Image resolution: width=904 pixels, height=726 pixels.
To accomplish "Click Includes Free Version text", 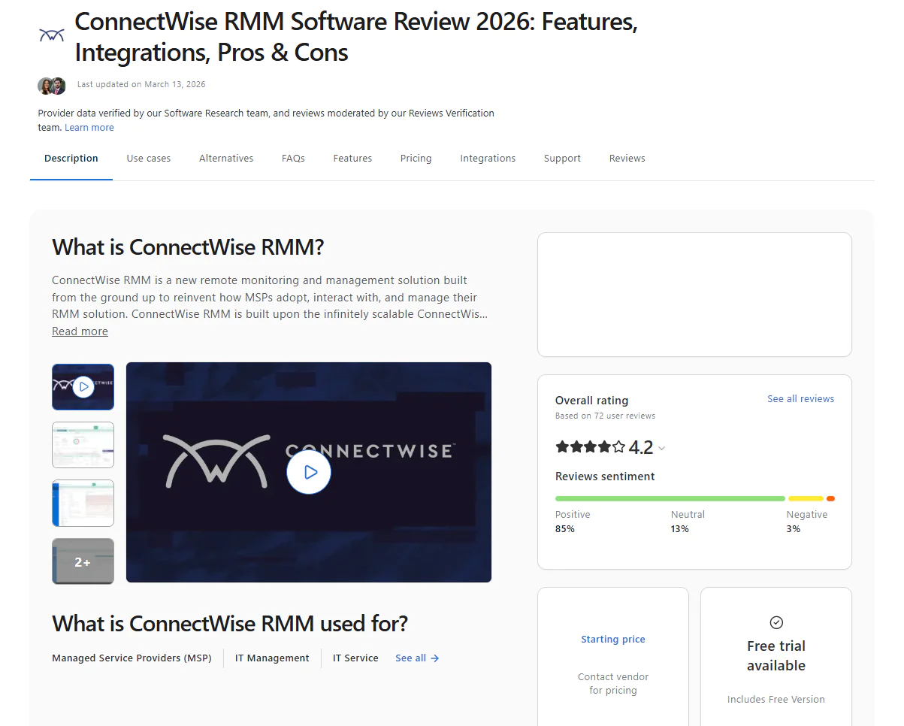I will (776, 700).
